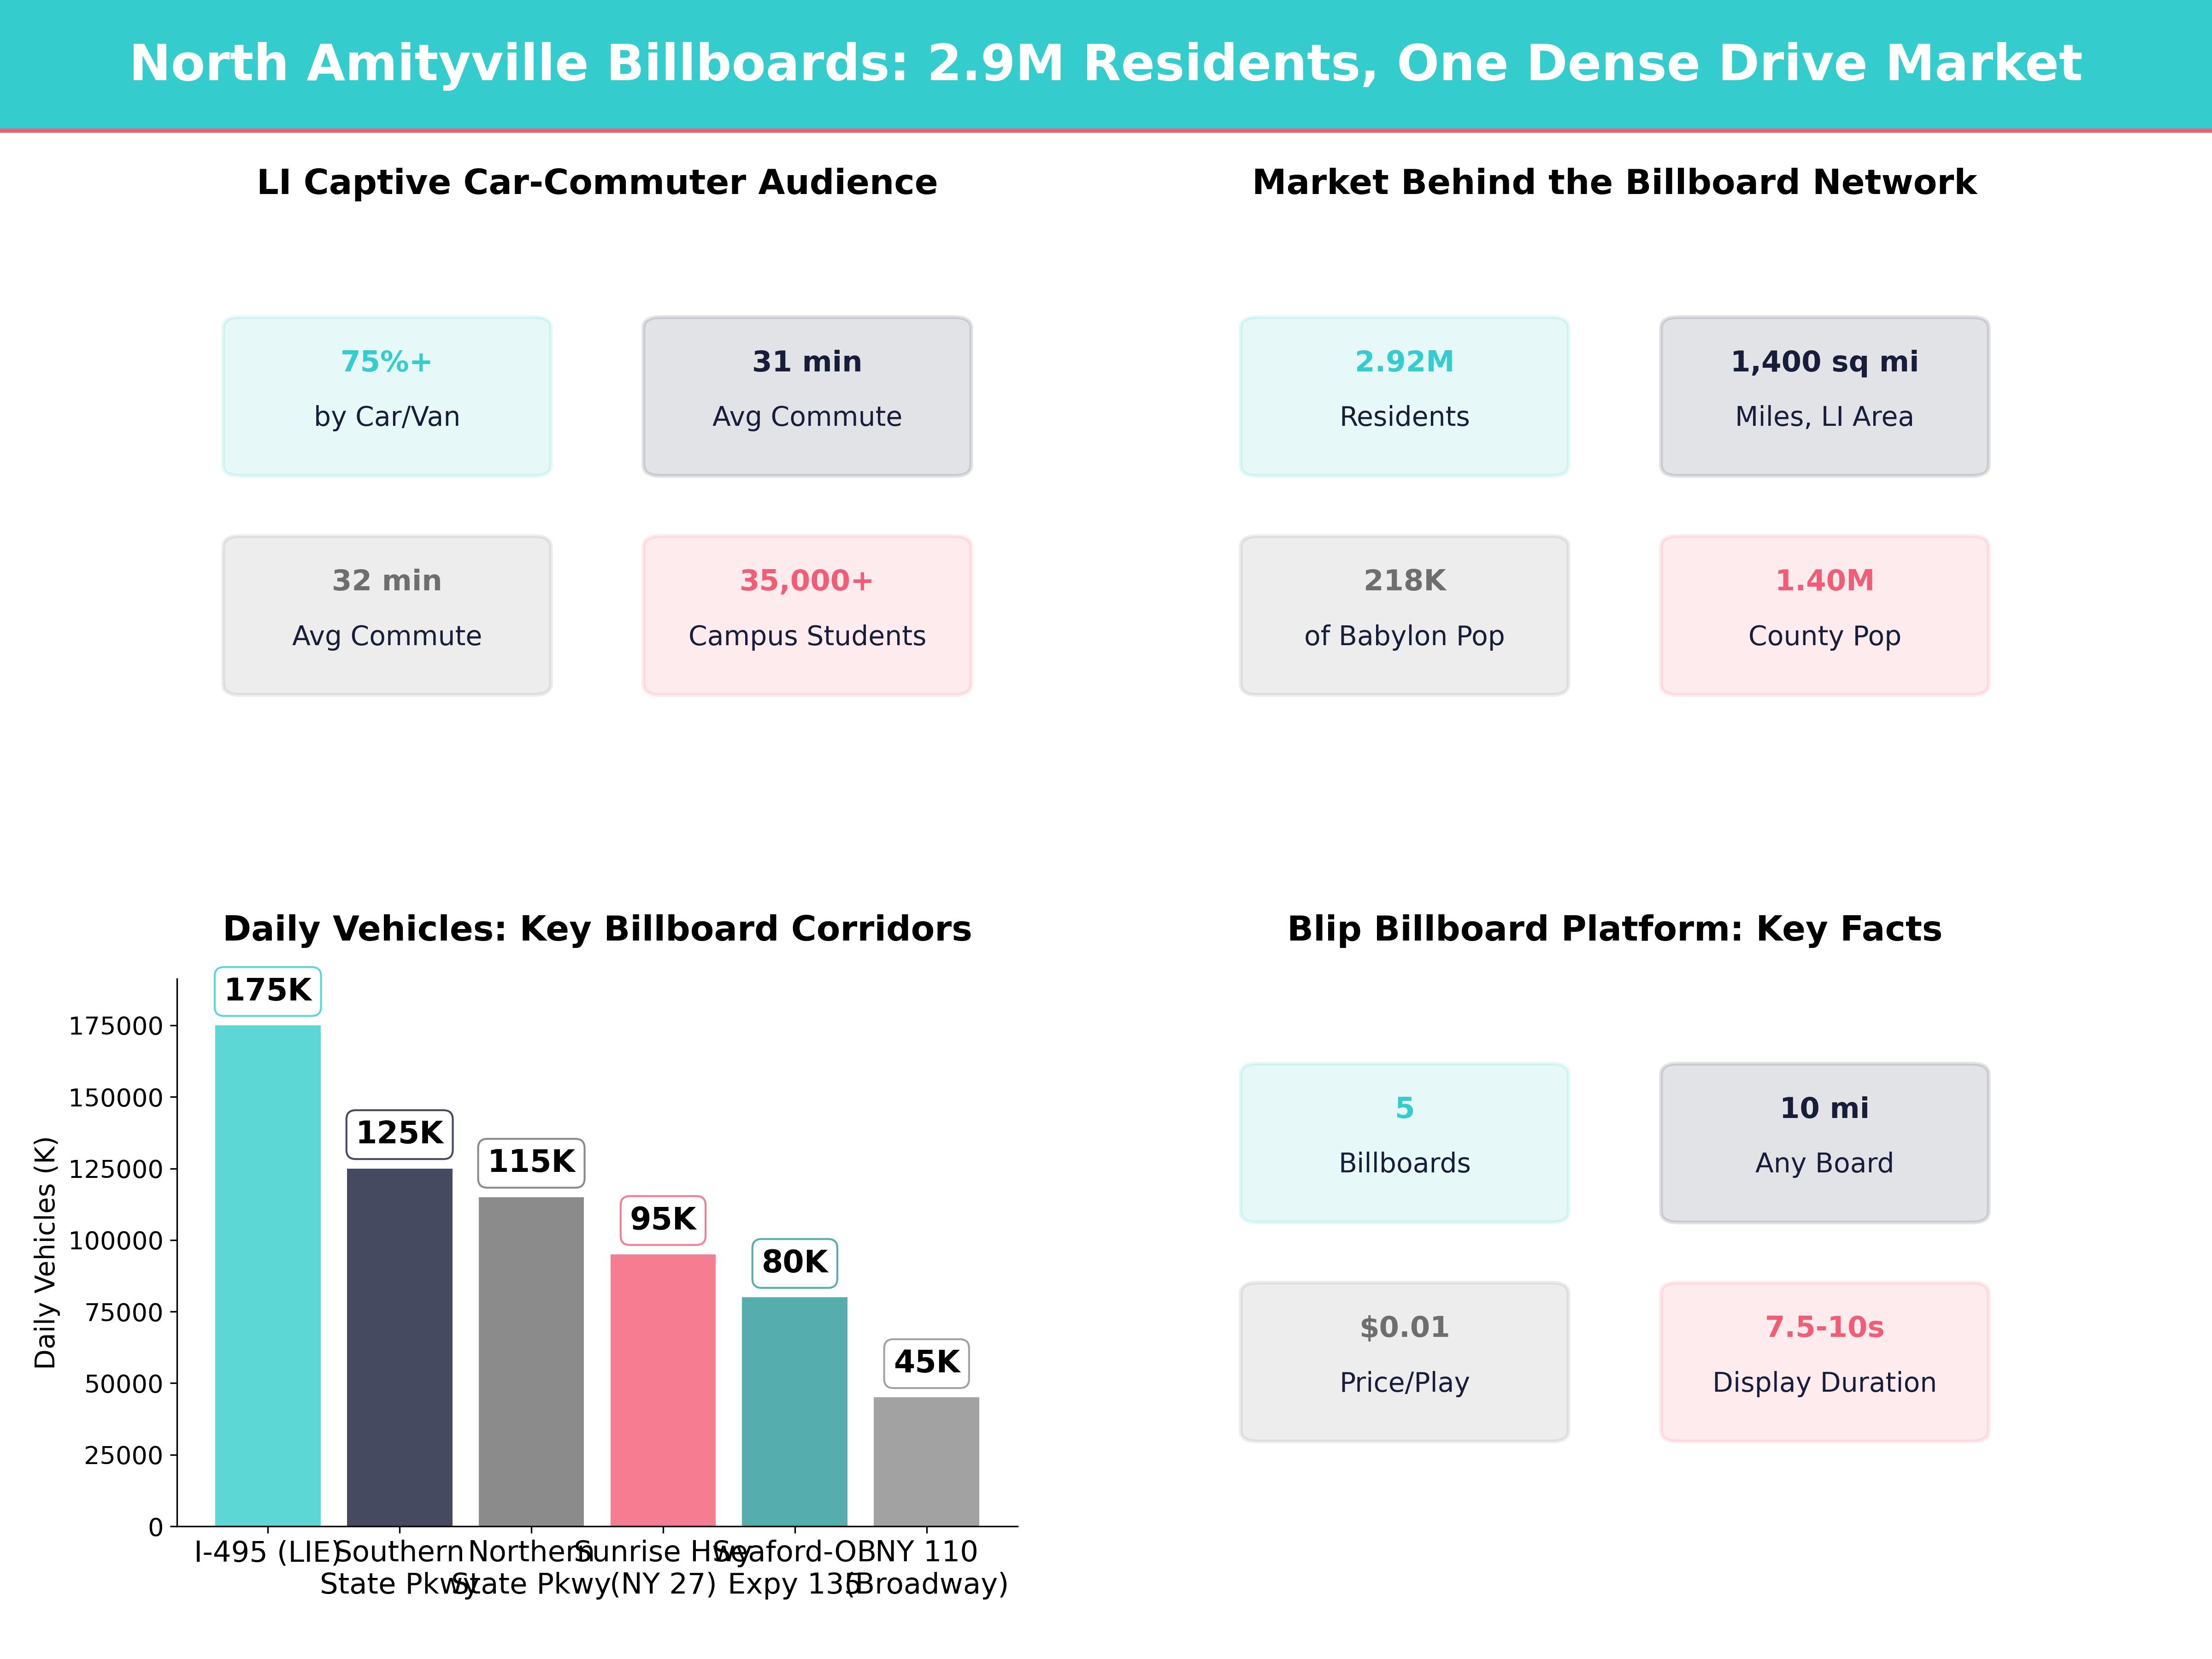Image resolution: width=2212 pixels, height=1659 pixels.
Task: Select the 'LI Captive Car-Commuter Audience' heading
Action: [597, 182]
